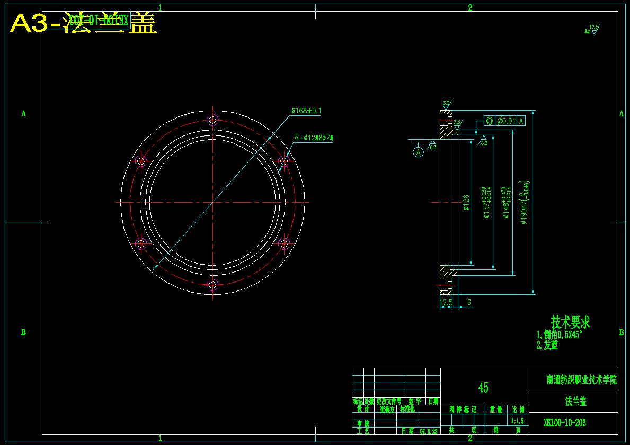The height and width of the screenshot is (445, 630).
Task: Select the note 1.倒角0.5X45°
Action: (x=560, y=334)
